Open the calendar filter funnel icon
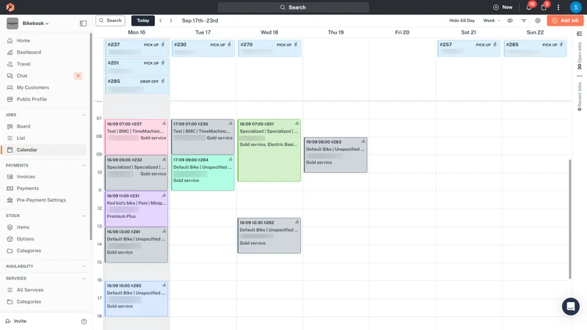Screen dimensions: 587x330 [x=524, y=21]
